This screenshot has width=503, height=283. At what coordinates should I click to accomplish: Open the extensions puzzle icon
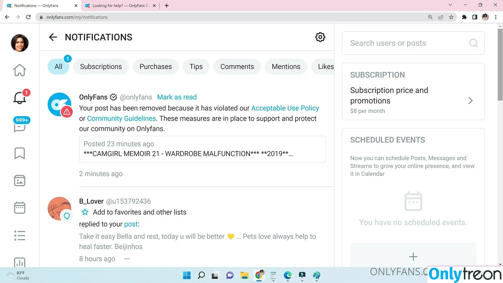(x=464, y=17)
